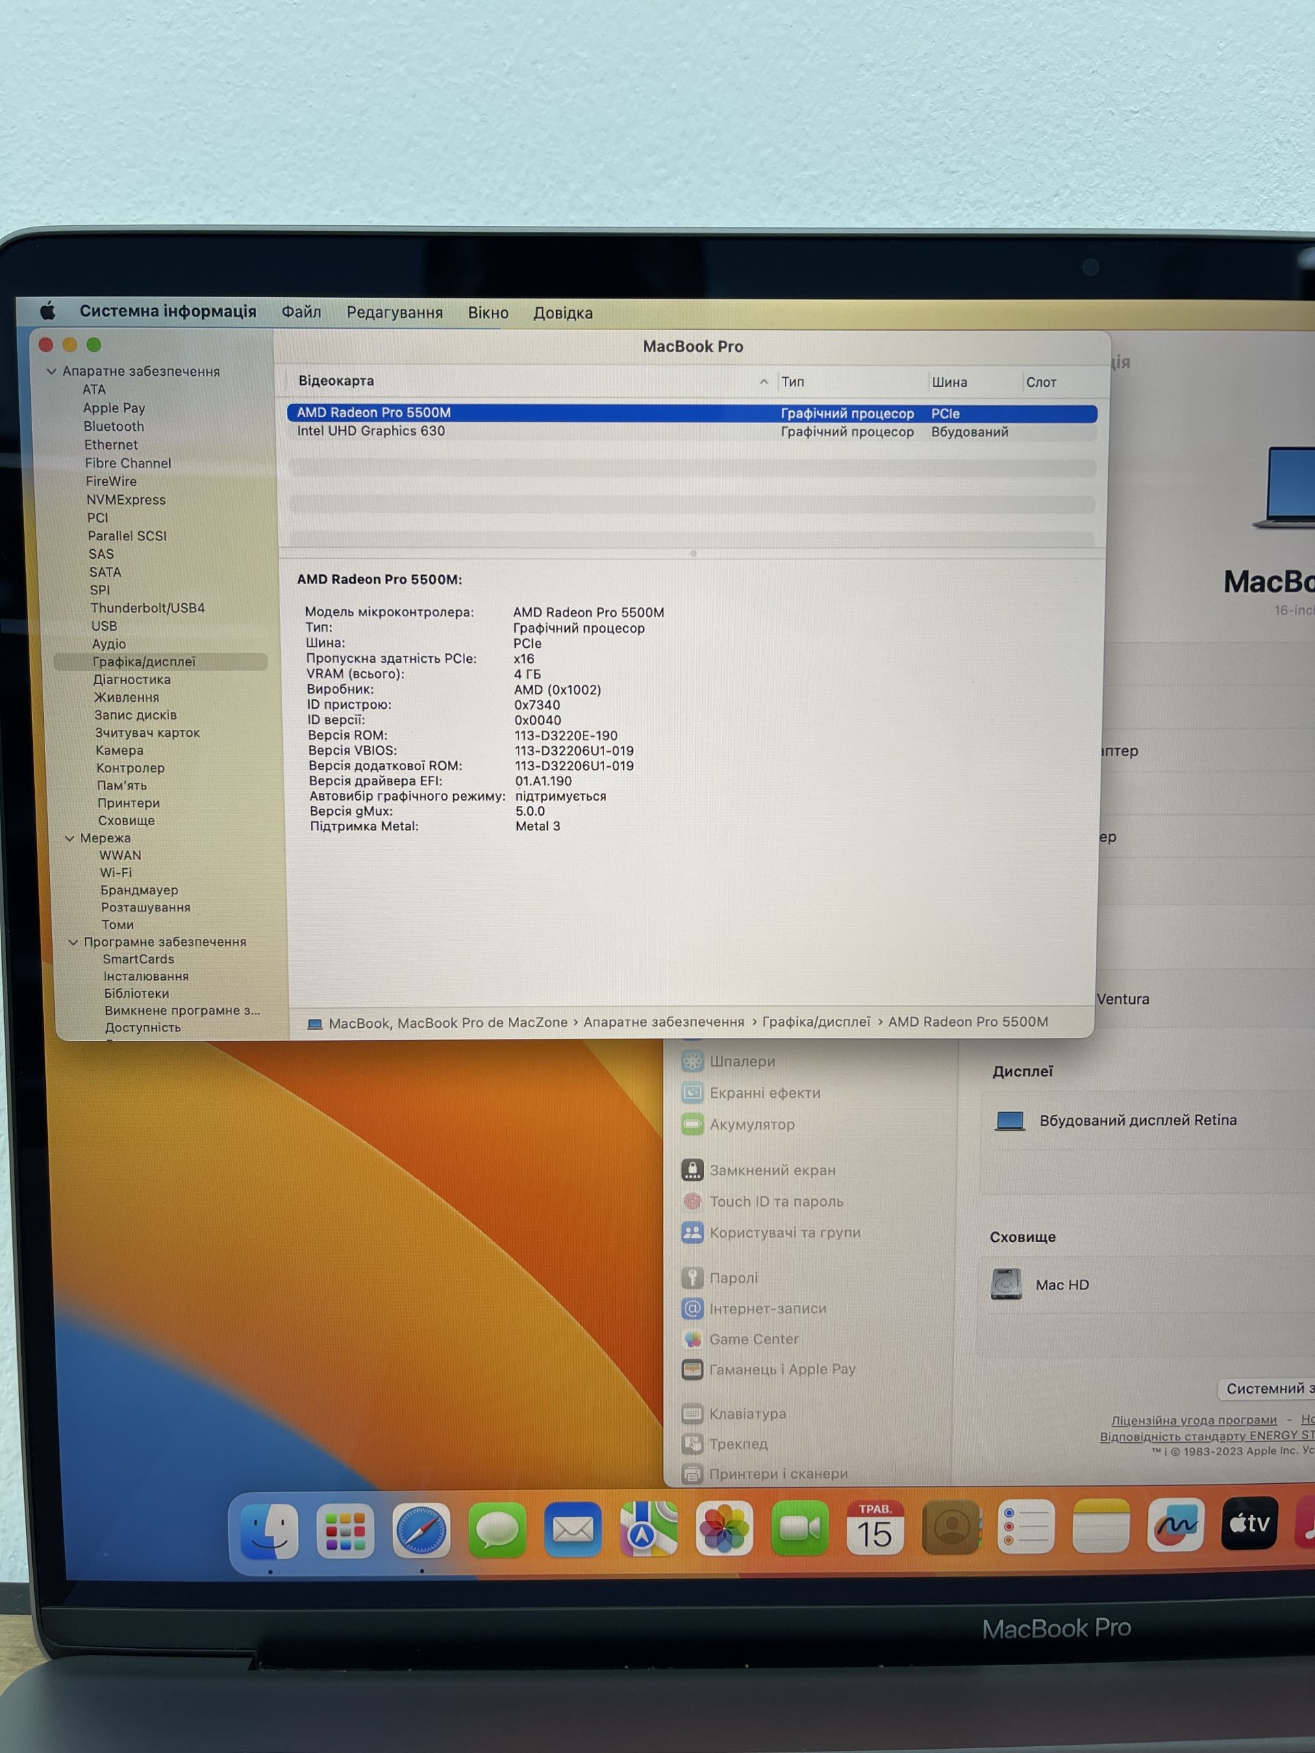Select Пам'ять in hardware tree
The width and height of the screenshot is (1315, 1753).
(x=121, y=785)
